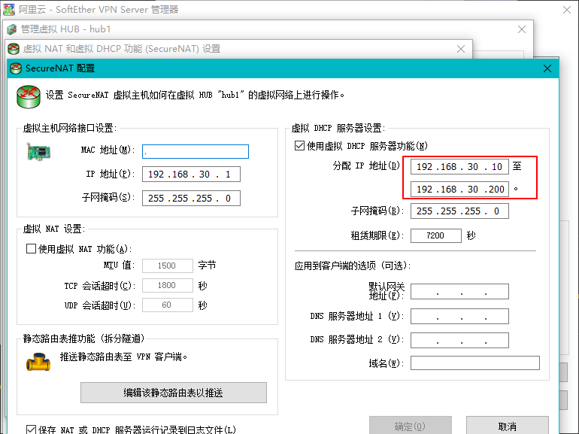Toggle save NAT or DHCP log file checkbox
Viewport: 579px width, 434px height.
[x=31, y=429]
